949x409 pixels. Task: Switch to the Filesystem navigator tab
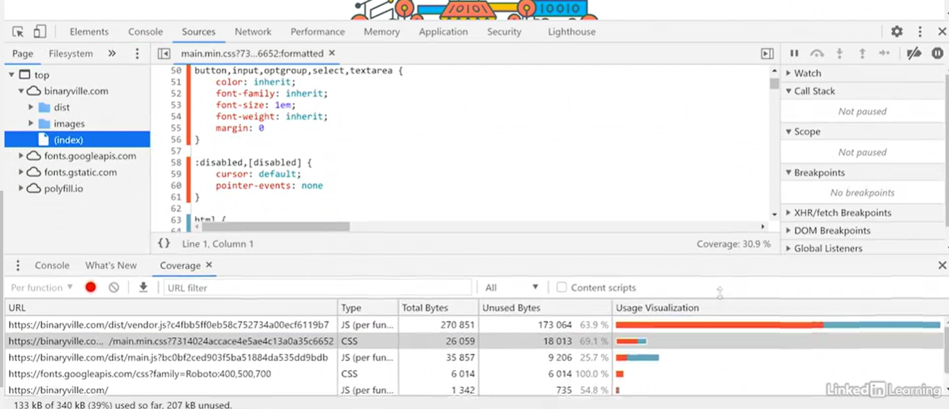[70, 54]
